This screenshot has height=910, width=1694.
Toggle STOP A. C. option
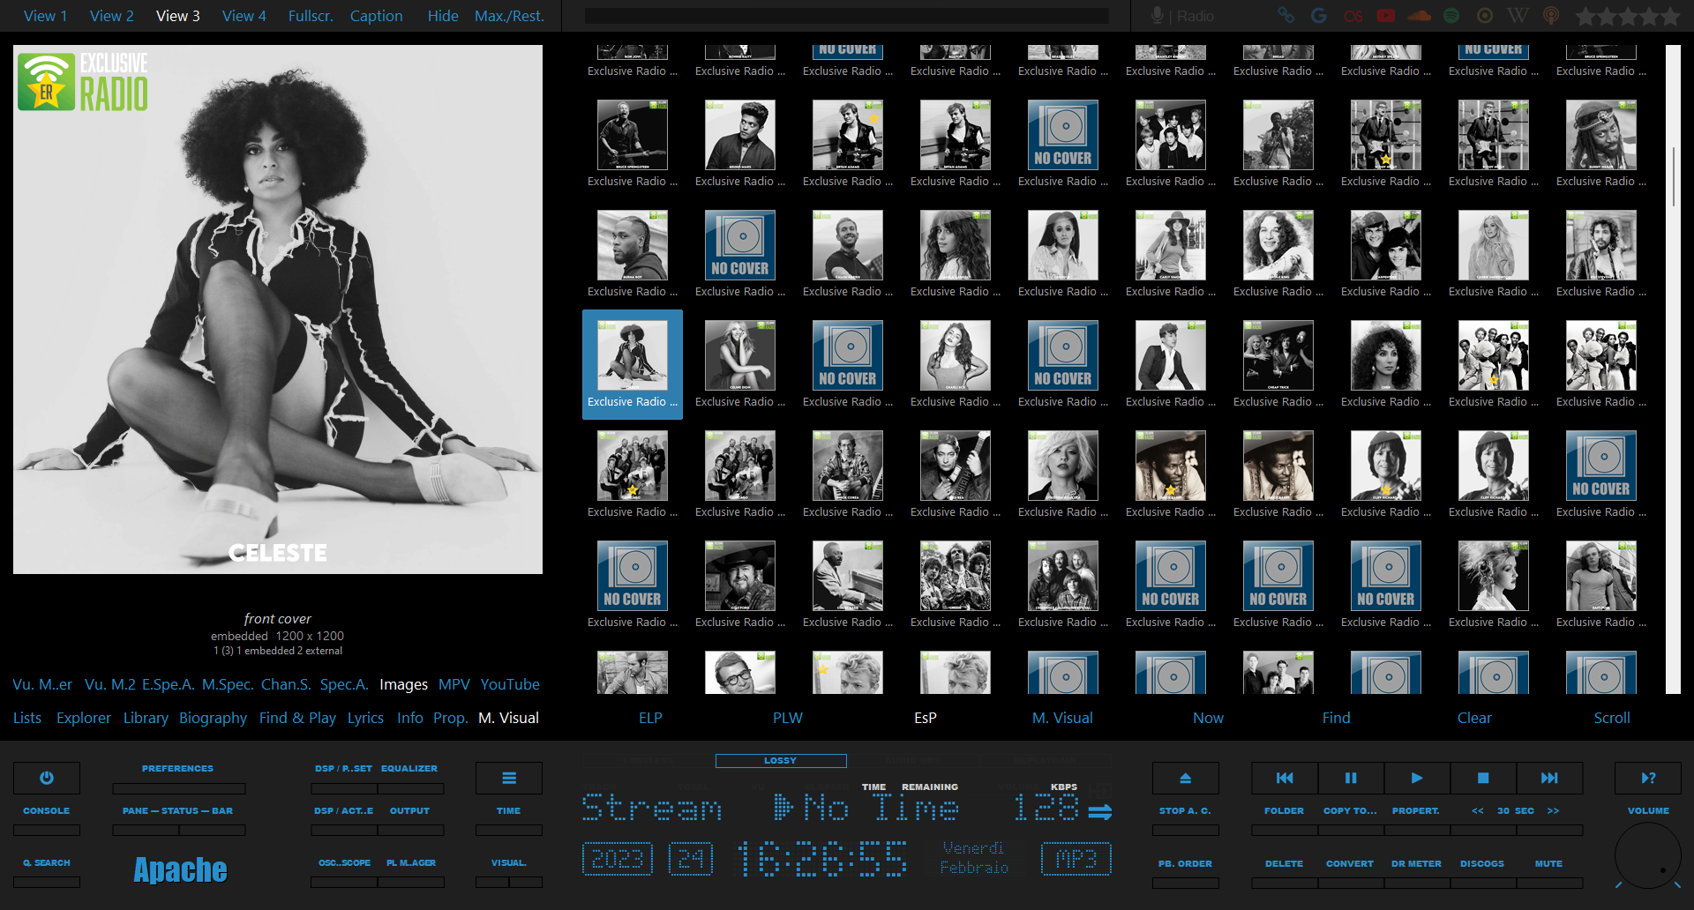(1185, 810)
